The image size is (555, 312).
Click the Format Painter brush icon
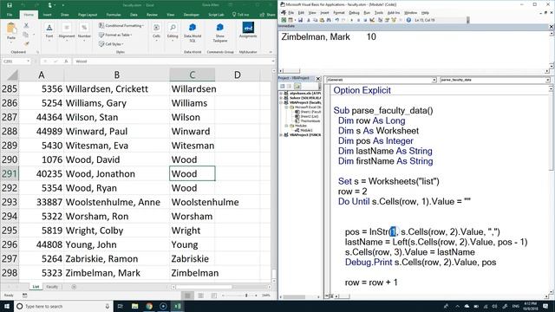coord(26,43)
